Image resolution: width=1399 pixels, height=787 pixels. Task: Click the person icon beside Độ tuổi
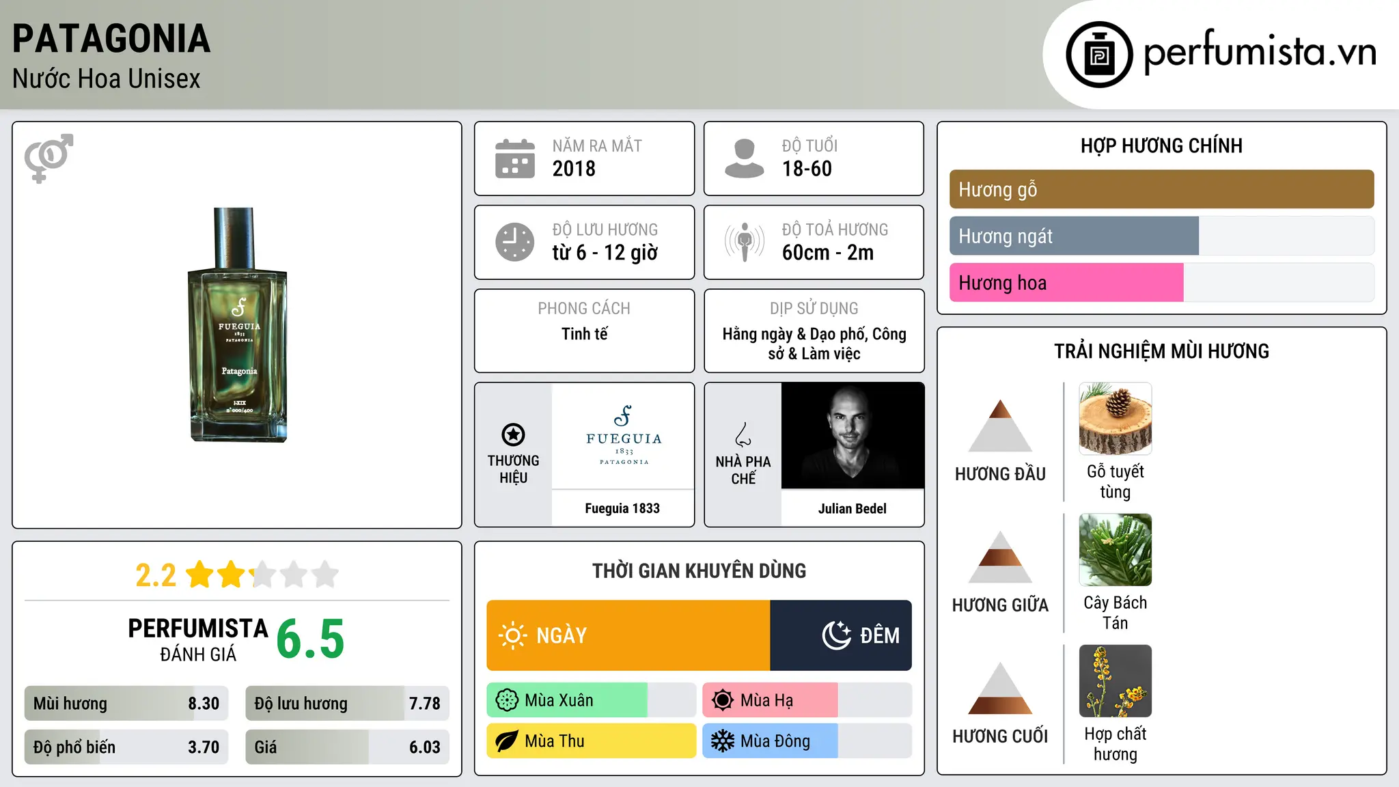tap(745, 158)
